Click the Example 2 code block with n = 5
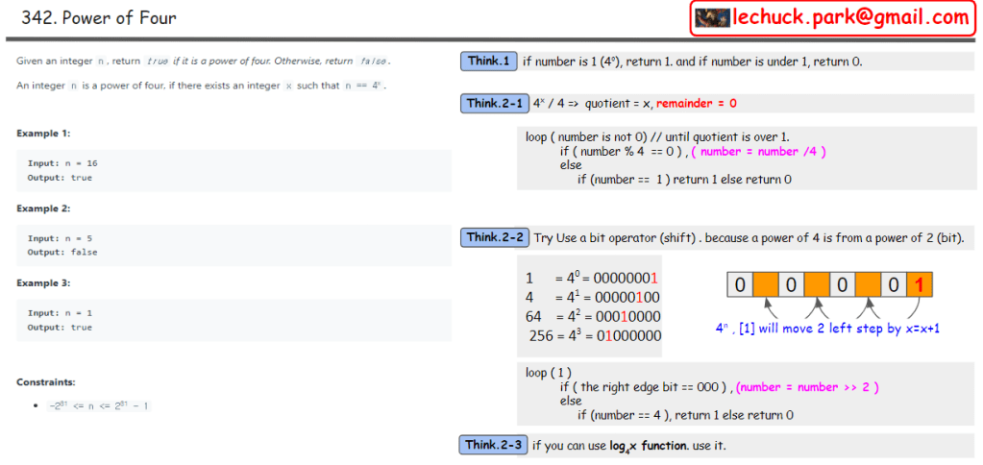 [x=233, y=245]
